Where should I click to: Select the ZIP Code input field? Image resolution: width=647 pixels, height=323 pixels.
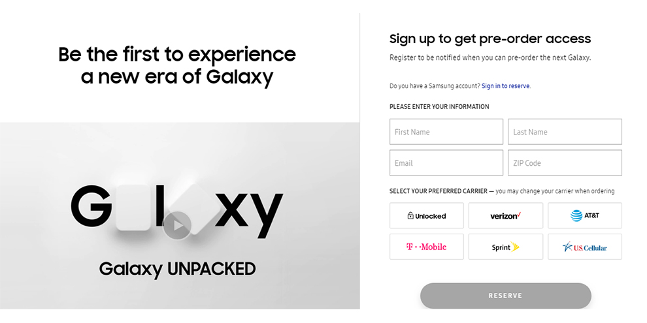click(565, 162)
